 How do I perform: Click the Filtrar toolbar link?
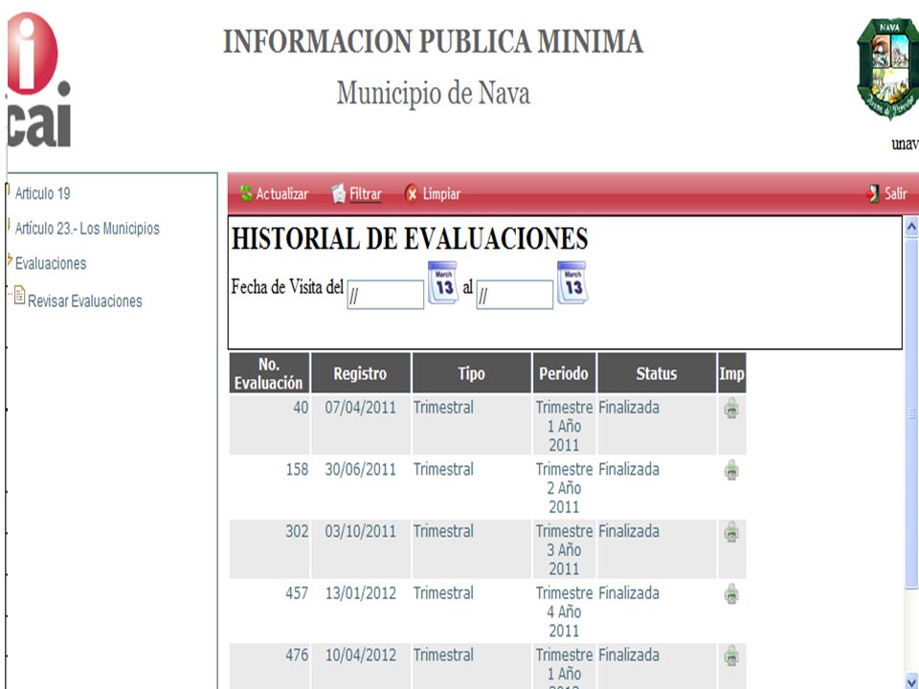365,194
